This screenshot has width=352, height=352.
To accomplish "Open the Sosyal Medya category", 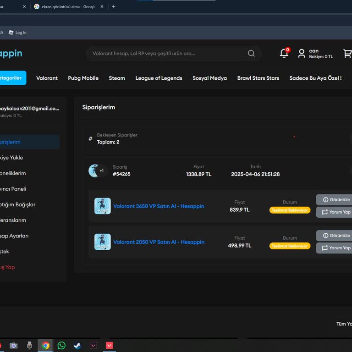I will tap(209, 78).
